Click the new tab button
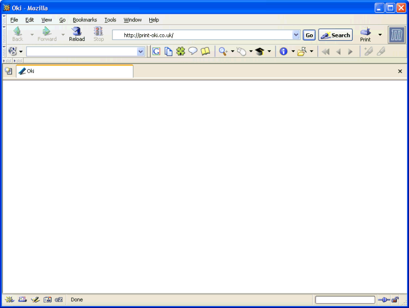 tap(9, 71)
